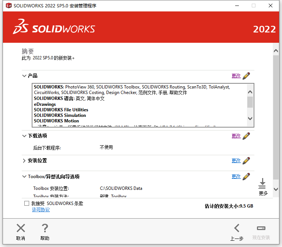
Task: Click the 摘要 heading
Action: (x=28, y=52)
